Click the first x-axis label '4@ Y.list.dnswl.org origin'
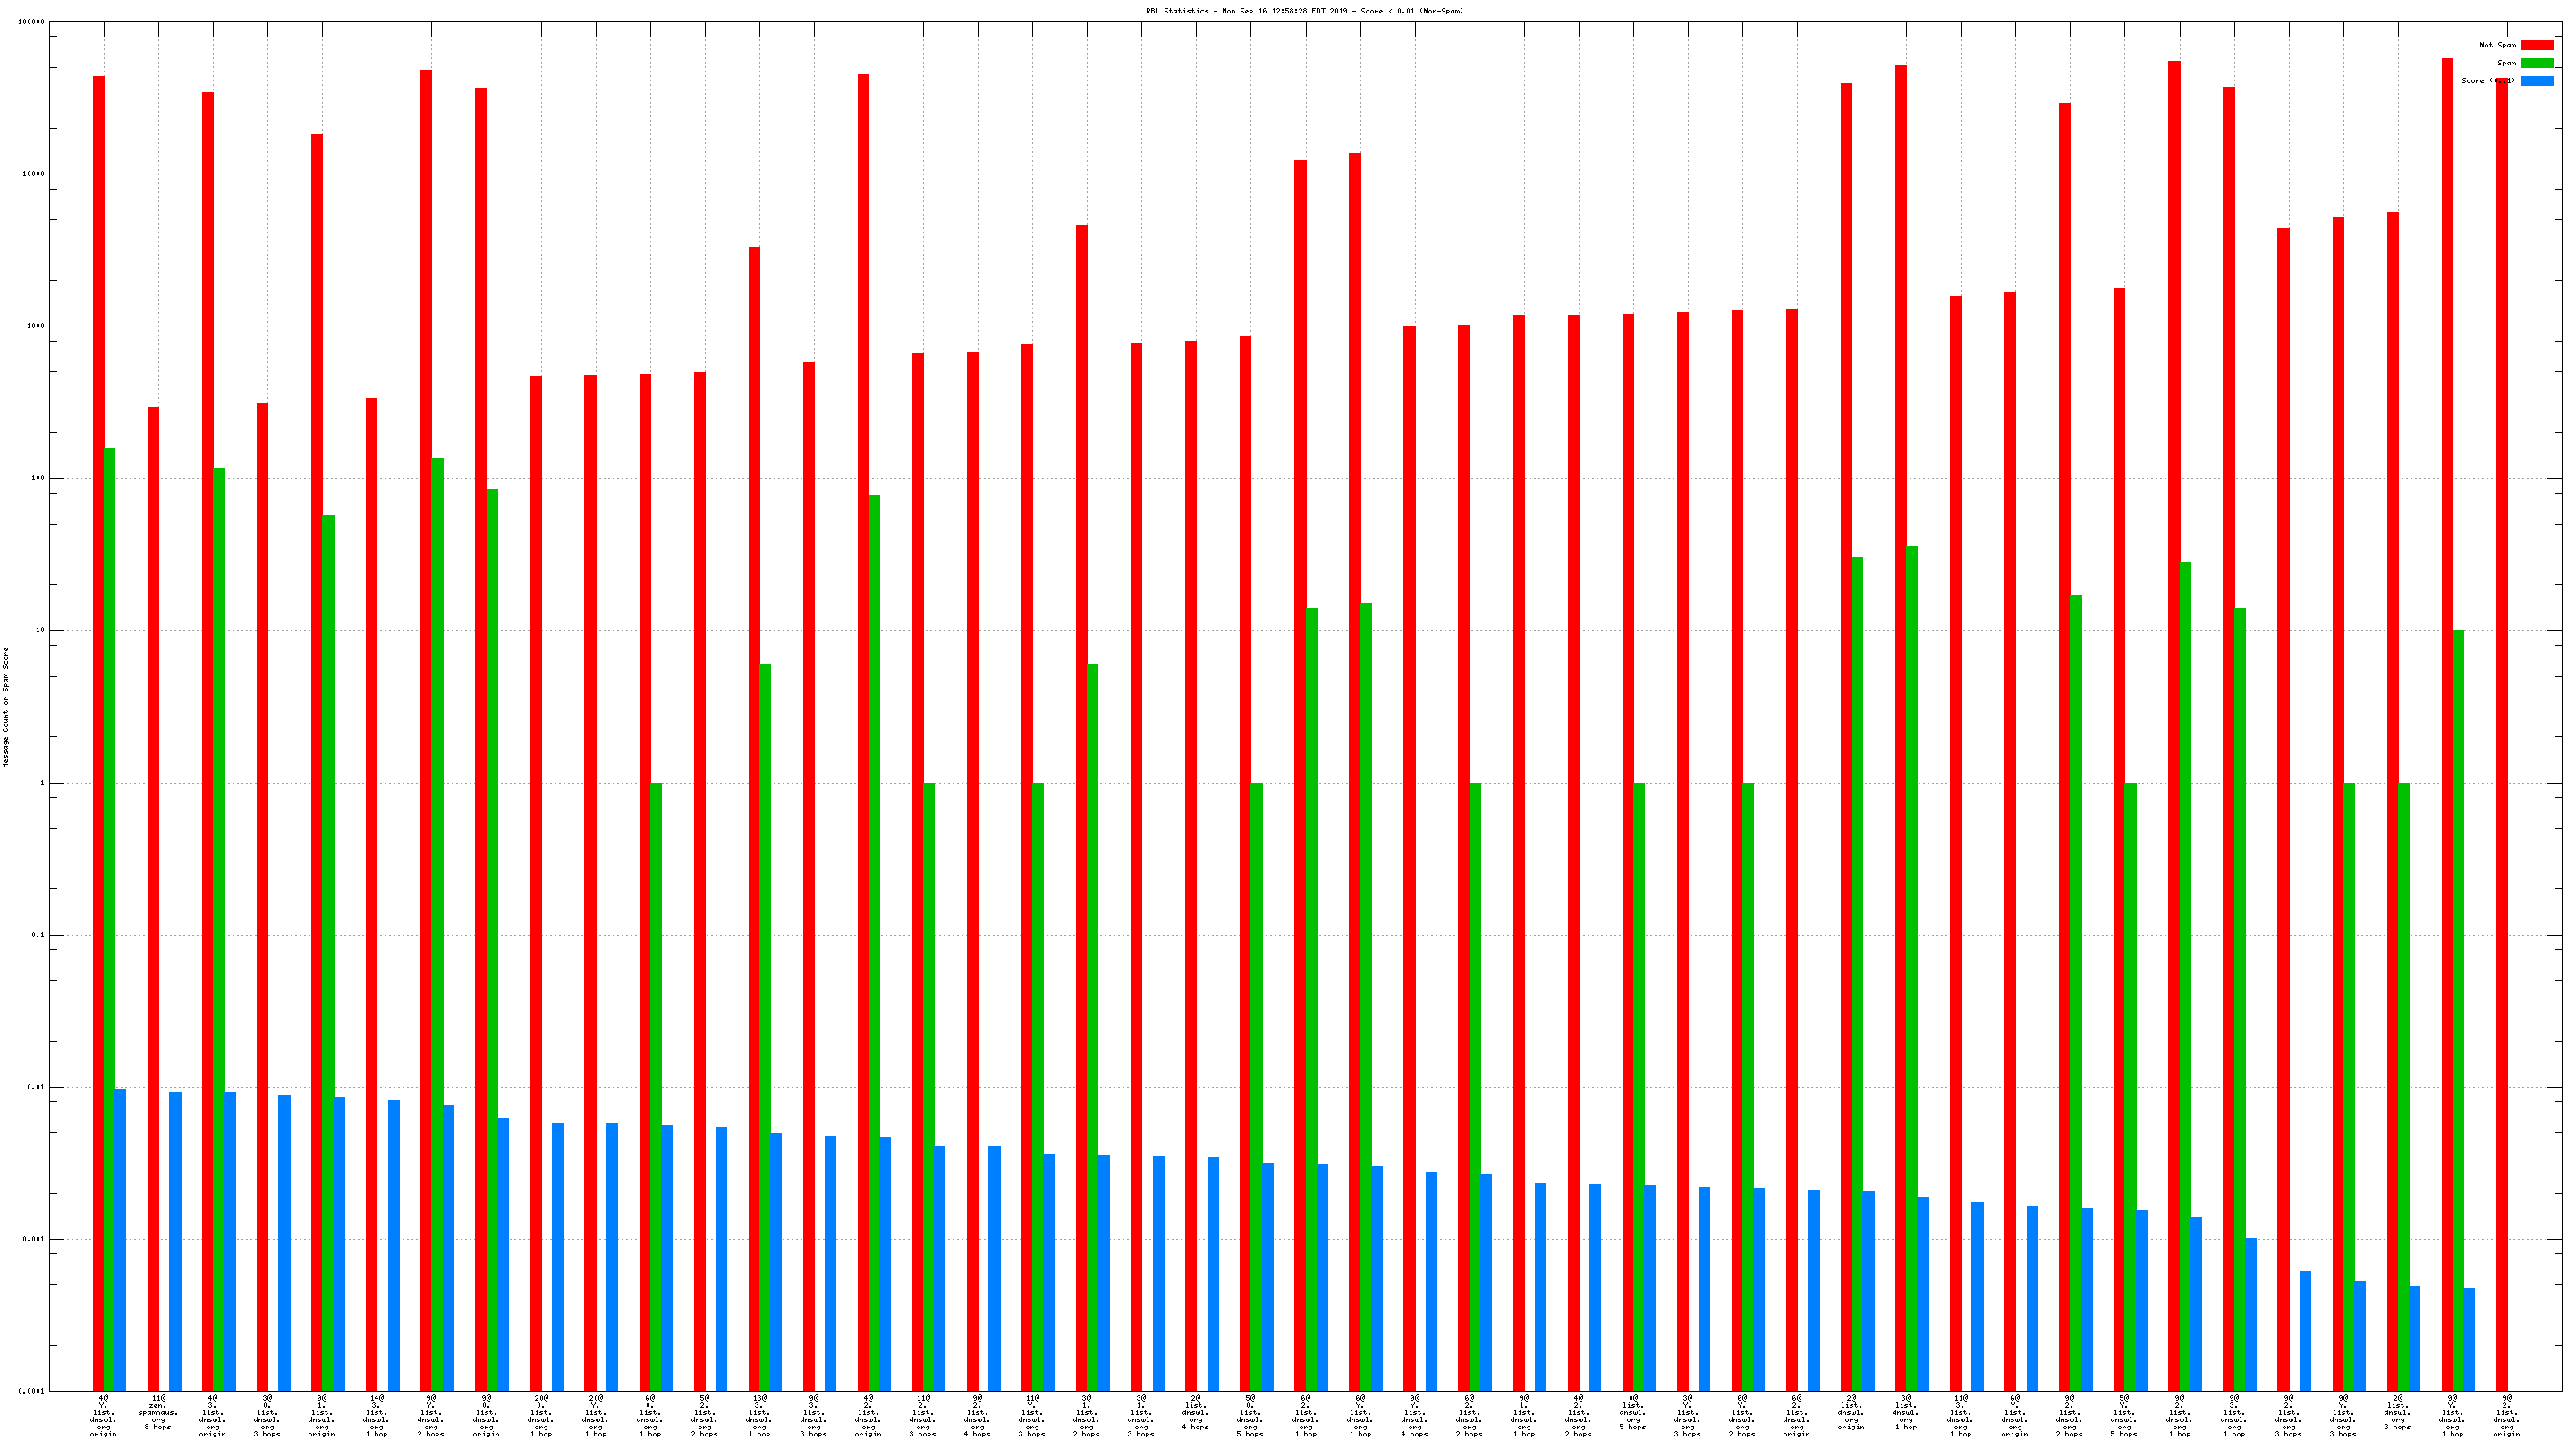 coord(103,1416)
